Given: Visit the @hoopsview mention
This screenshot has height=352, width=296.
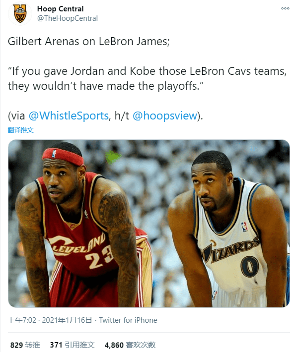Looking at the screenshot, I should (x=165, y=116).
